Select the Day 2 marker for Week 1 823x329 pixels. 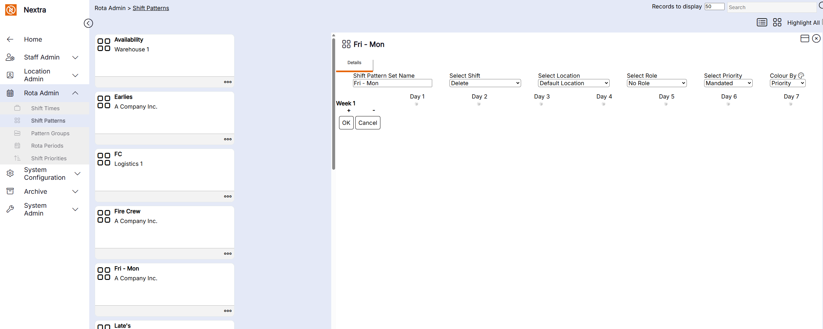[479, 104]
